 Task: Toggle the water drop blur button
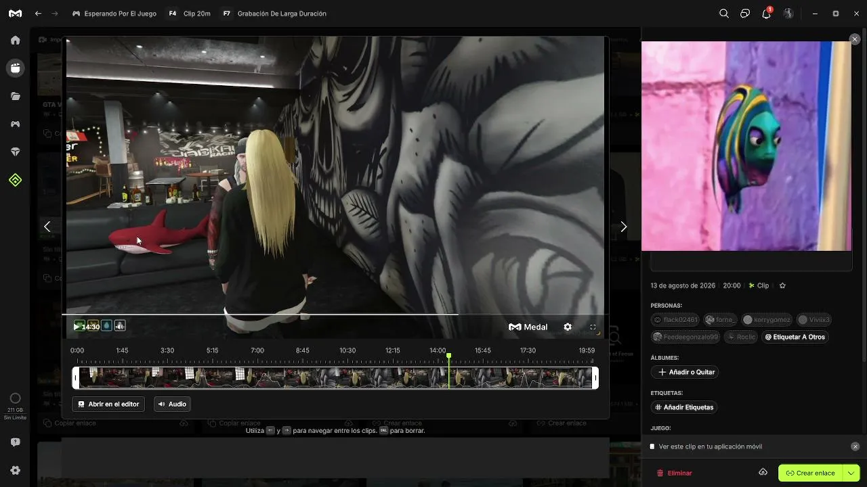pos(106,326)
